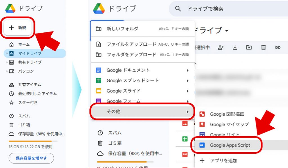Click the 新規 (New) button
This screenshot has height=168, width=288.
18,28
